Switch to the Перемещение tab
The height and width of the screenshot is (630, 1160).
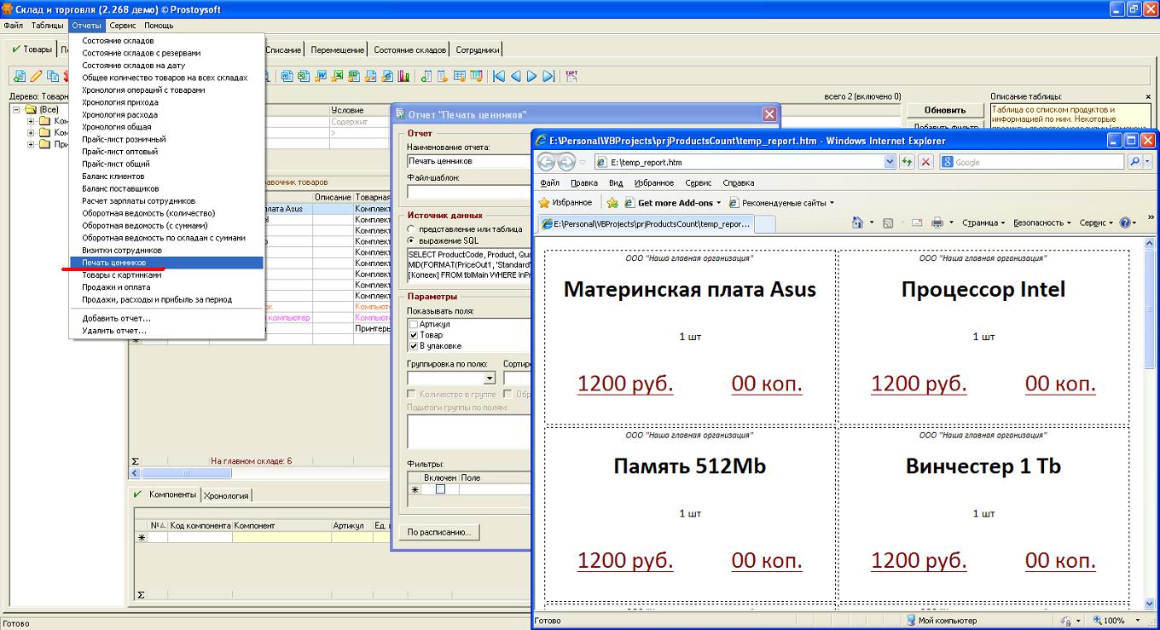point(338,50)
